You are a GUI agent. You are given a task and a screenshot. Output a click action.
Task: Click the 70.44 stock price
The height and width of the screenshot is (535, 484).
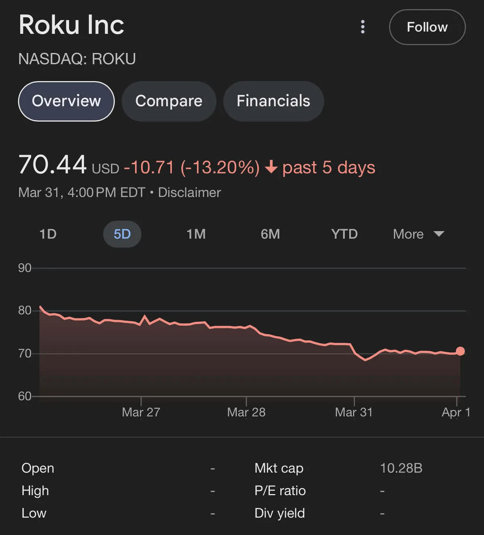[x=52, y=165]
